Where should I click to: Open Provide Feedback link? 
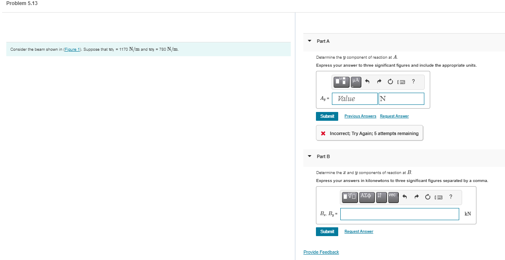pyautogui.click(x=321, y=252)
